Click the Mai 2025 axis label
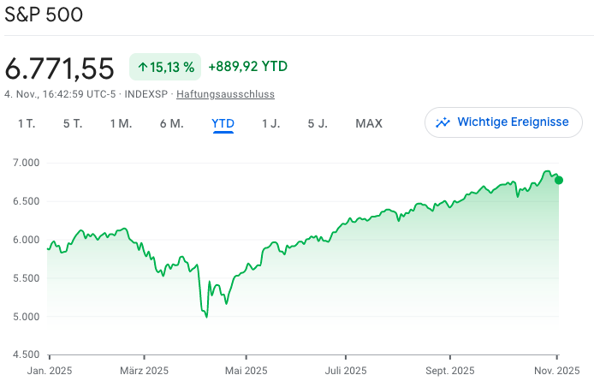The width and height of the screenshot is (594, 387). point(247,371)
